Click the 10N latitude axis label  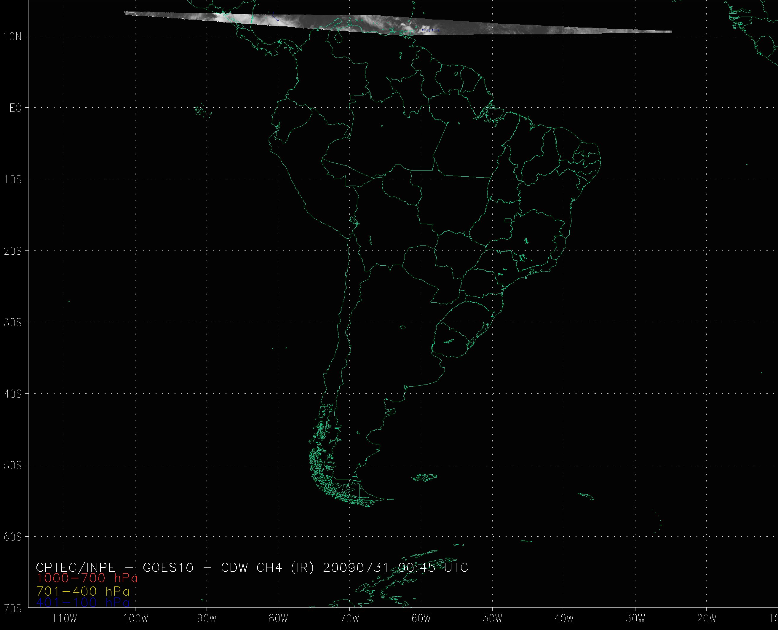(13, 36)
